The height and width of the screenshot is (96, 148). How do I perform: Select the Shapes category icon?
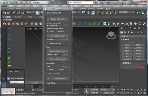pos(125,33)
